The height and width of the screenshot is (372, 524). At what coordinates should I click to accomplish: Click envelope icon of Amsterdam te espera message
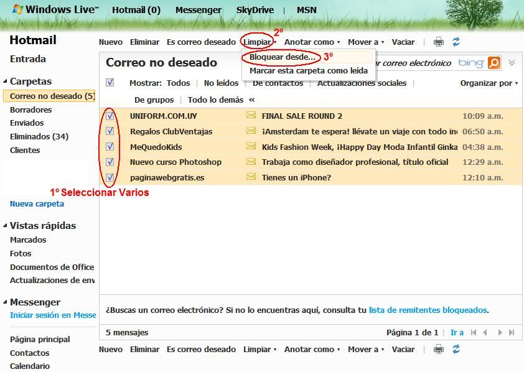251,131
